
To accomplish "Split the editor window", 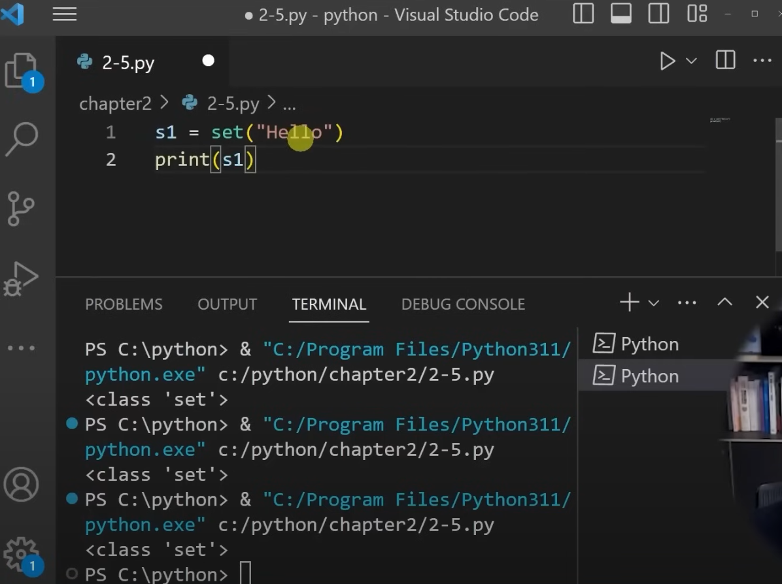I will coord(724,61).
